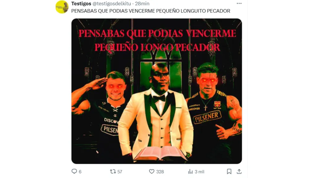
Task: Click the share upload arrow icon
Action: click(239, 172)
